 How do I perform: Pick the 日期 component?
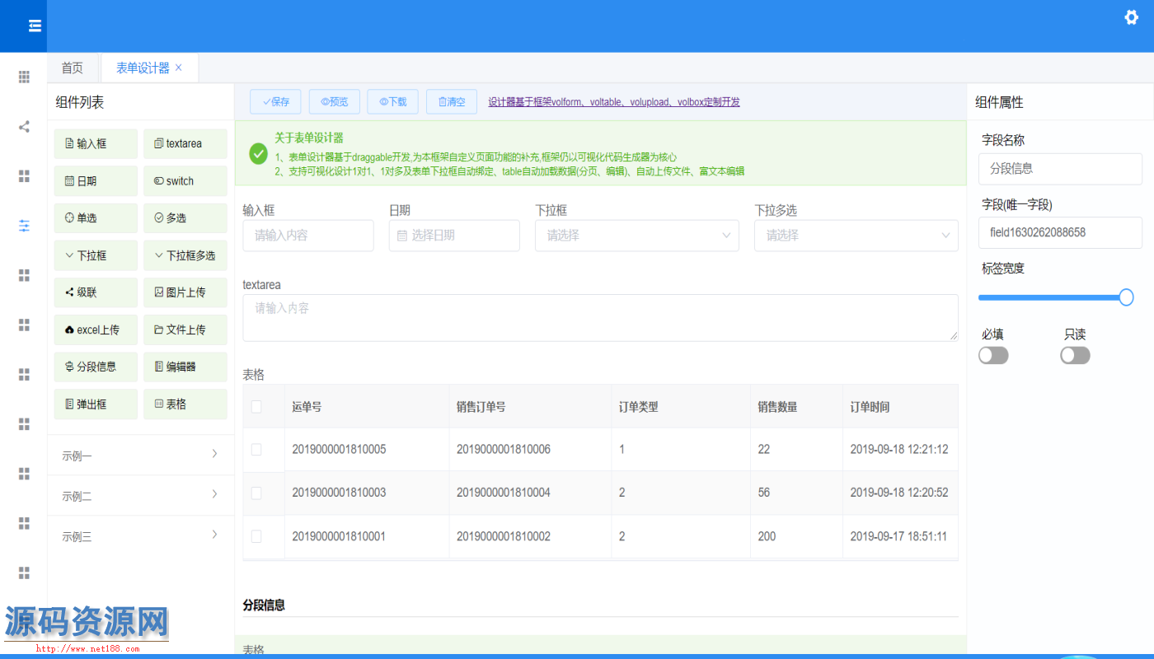point(96,181)
